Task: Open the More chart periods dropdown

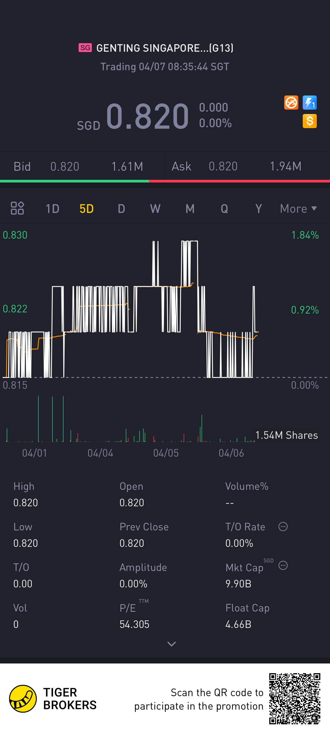Action: [x=298, y=209]
